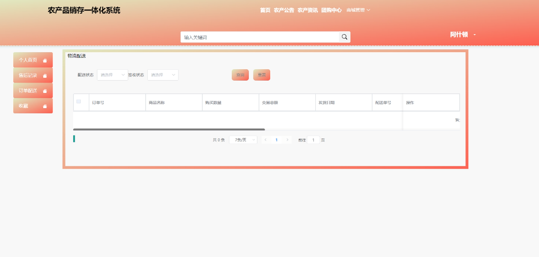Click the 购买数量 column header
The width and height of the screenshot is (539, 257).
[231, 102]
